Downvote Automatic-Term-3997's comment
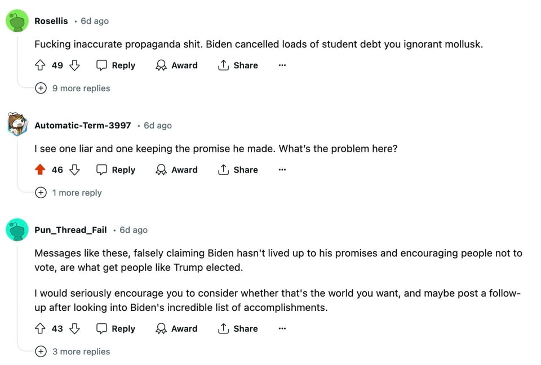This screenshot has height=365, width=541. (74, 170)
